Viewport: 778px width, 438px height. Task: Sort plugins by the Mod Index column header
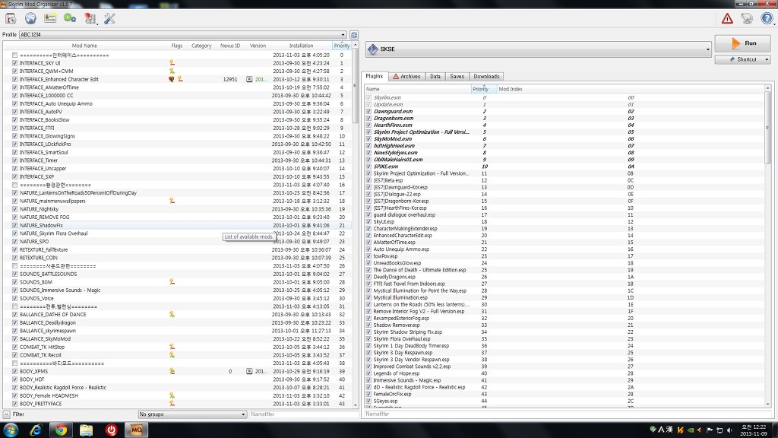coord(631,89)
